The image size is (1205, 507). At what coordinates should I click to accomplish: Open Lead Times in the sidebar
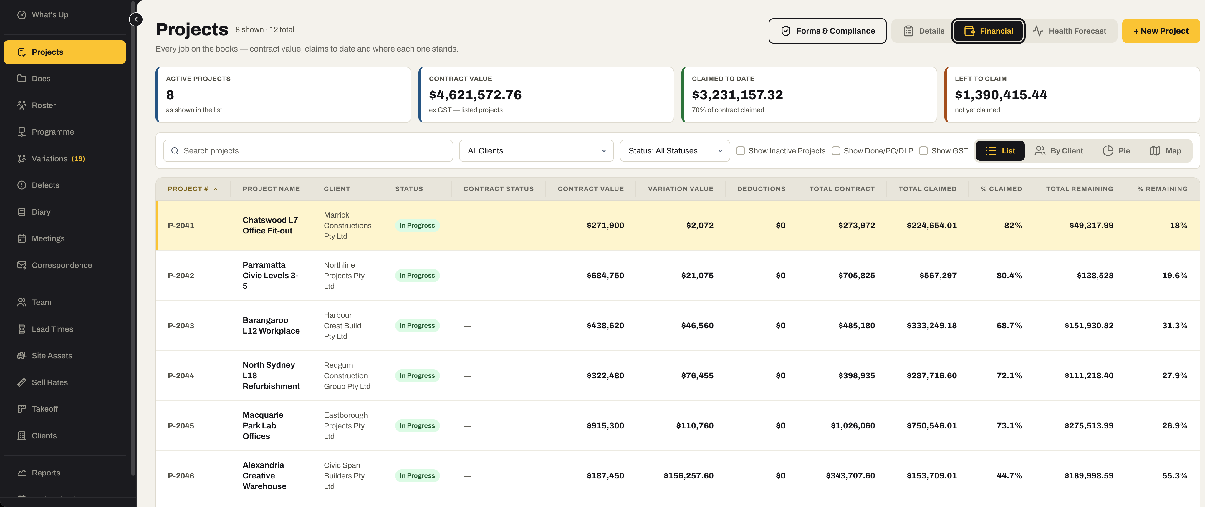point(64,329)
